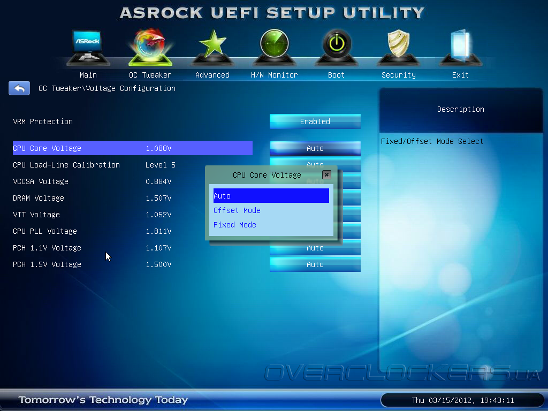Viewport: 548px width, 411px height.
Task: Switch to the H/W Monitor tab label
Action: click(275, 75)
